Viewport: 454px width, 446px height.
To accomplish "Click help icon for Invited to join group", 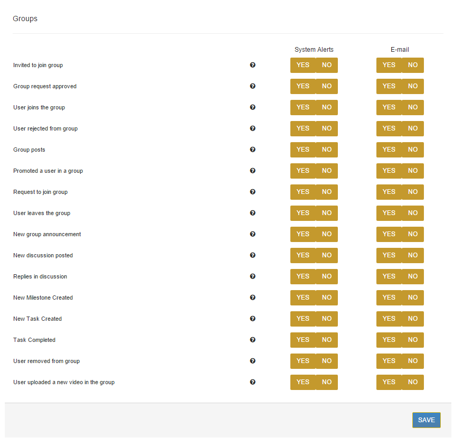I will pyautogui.click(x=252, y=65).
